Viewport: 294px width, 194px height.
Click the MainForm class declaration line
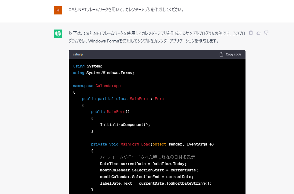coord(123,99)
